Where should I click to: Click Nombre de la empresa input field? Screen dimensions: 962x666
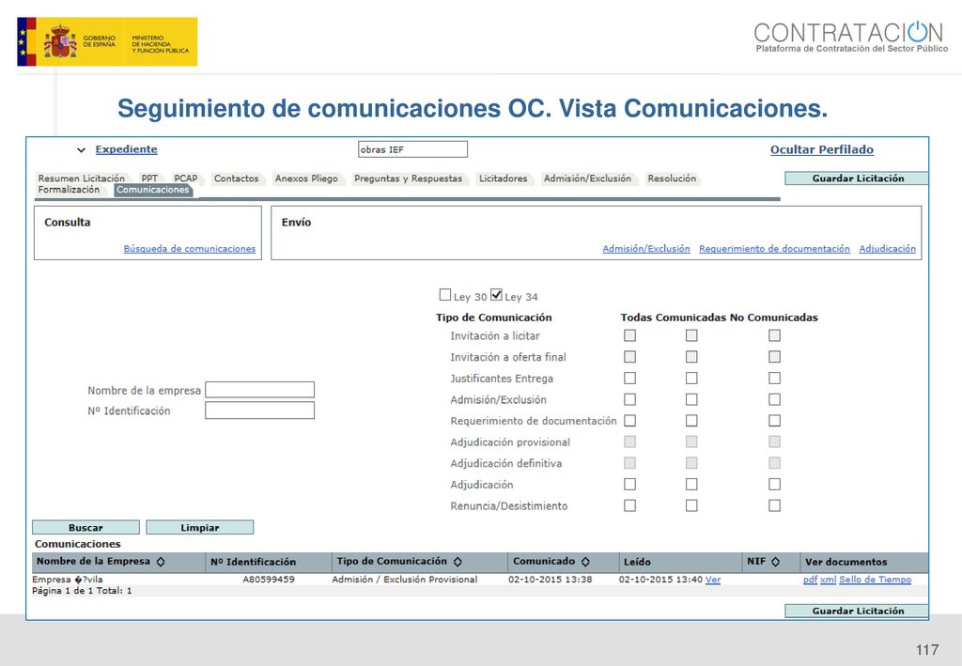point(259,390)
